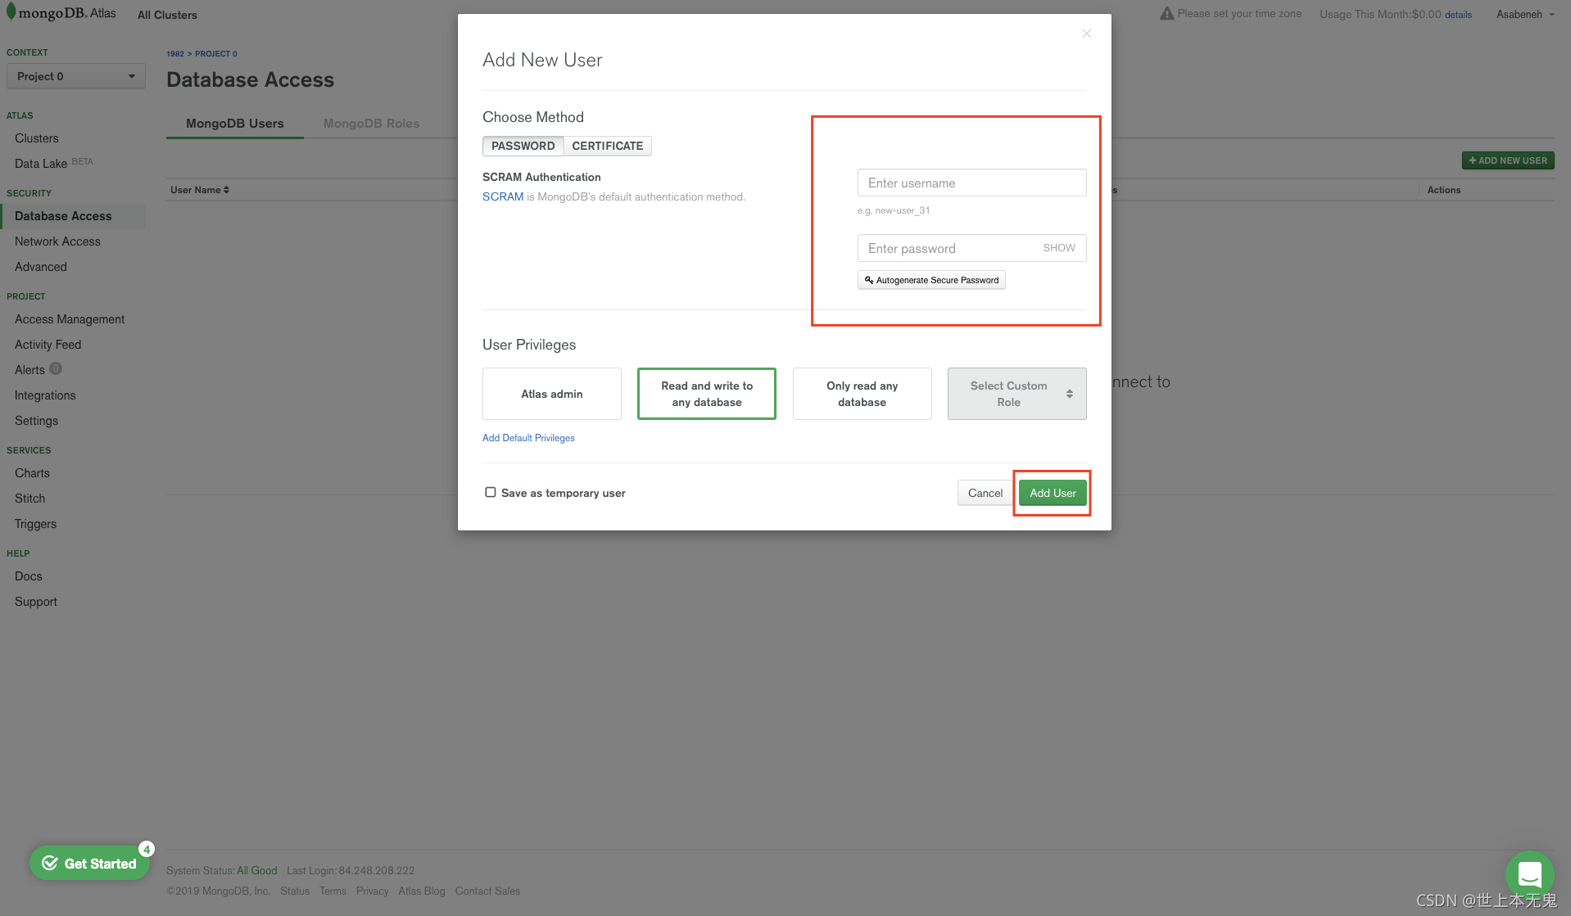Open the Intercom chat bubble icon
The height and width of the screenshot is (916, 1571).
[1529, 875]
